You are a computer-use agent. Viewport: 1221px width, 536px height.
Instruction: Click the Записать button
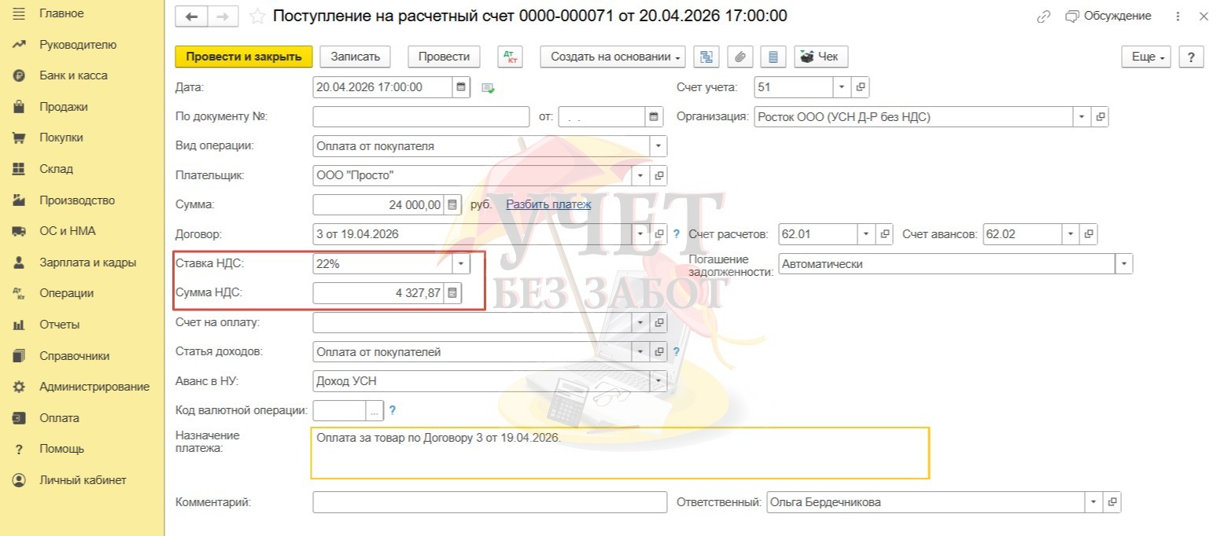pyautogui.click(x=356, y=57)
